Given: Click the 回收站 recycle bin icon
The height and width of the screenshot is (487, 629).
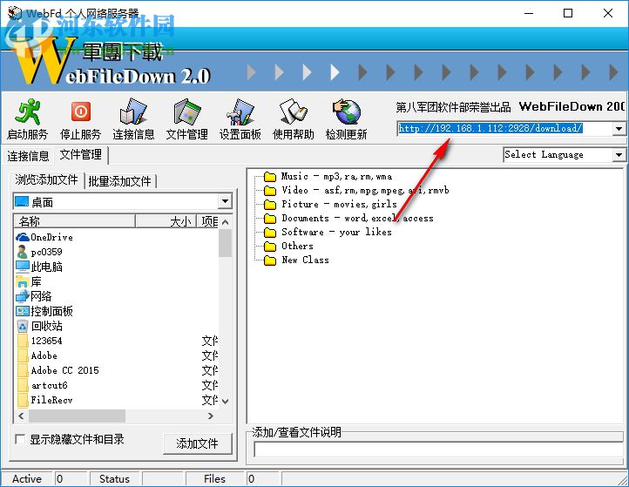Looking at the screenshot, I should pos(23,326).
